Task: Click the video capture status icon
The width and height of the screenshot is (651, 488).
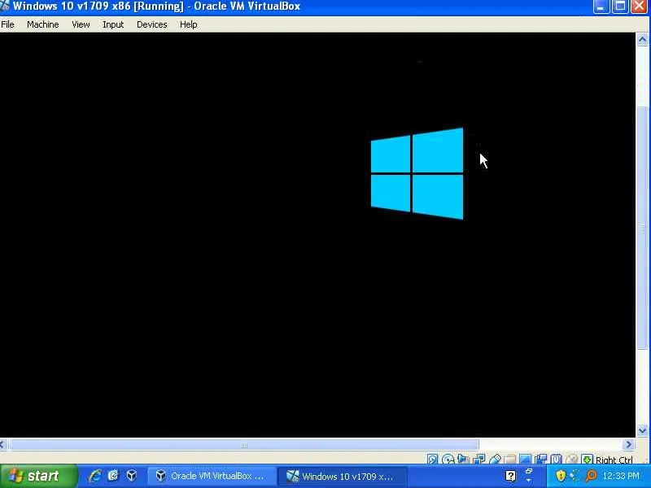Action: 541,459
